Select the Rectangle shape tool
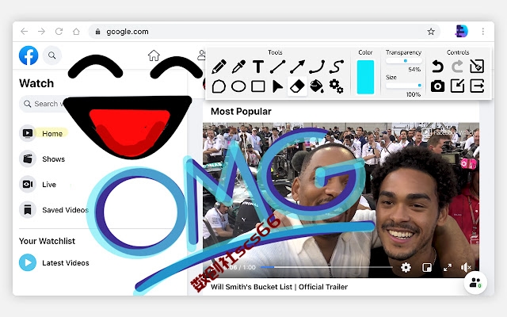 tap(258, 86)
